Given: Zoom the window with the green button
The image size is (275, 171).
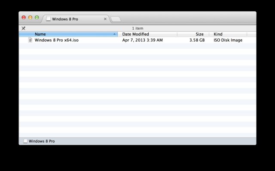Looking at the screenshot, I should tap(37, 17).
